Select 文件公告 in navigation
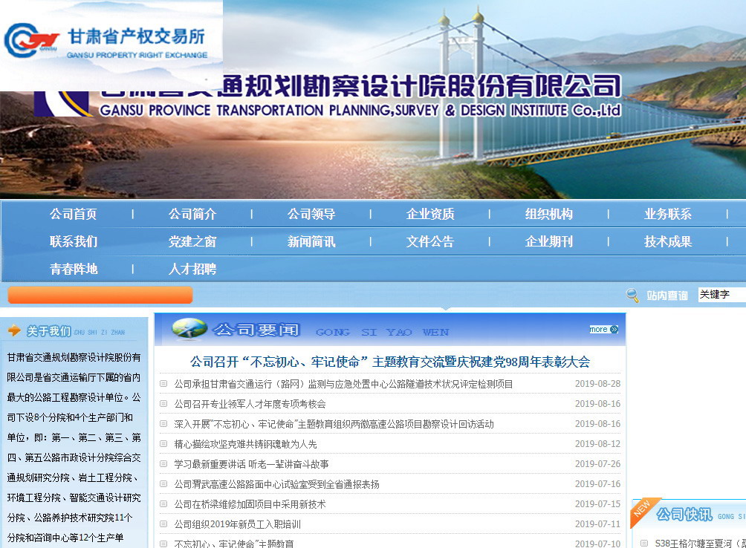The height and width of the screenshot is (548, 746). tap(430, 241)
